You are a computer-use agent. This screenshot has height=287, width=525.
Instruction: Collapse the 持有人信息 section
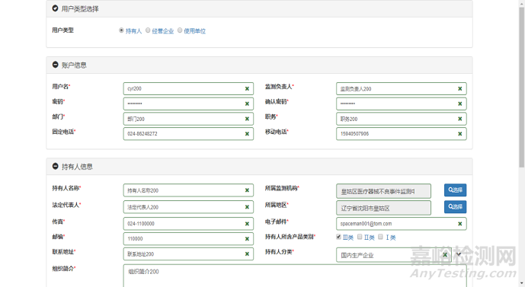(x=56, y=166)
